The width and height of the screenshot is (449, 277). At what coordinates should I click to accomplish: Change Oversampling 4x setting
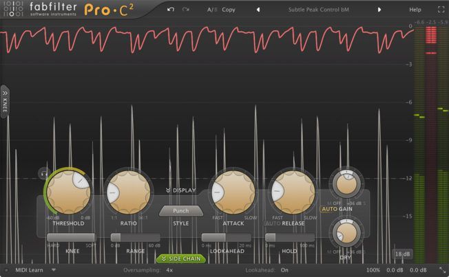pos(169,270)
